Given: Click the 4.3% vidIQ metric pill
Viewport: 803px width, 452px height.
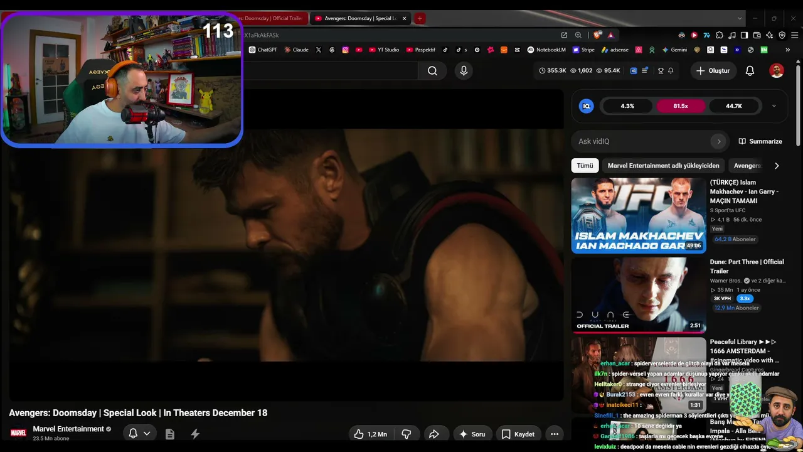Looking at the screenshot, I should pos(627,106).
